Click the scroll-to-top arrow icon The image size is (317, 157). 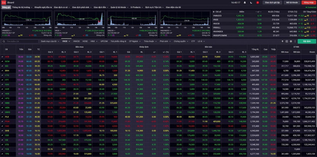coord(282,41)
